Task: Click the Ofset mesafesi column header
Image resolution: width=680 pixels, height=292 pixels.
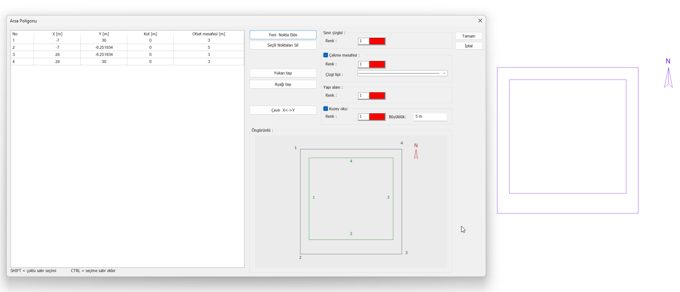Action: (x=209, y=34)
